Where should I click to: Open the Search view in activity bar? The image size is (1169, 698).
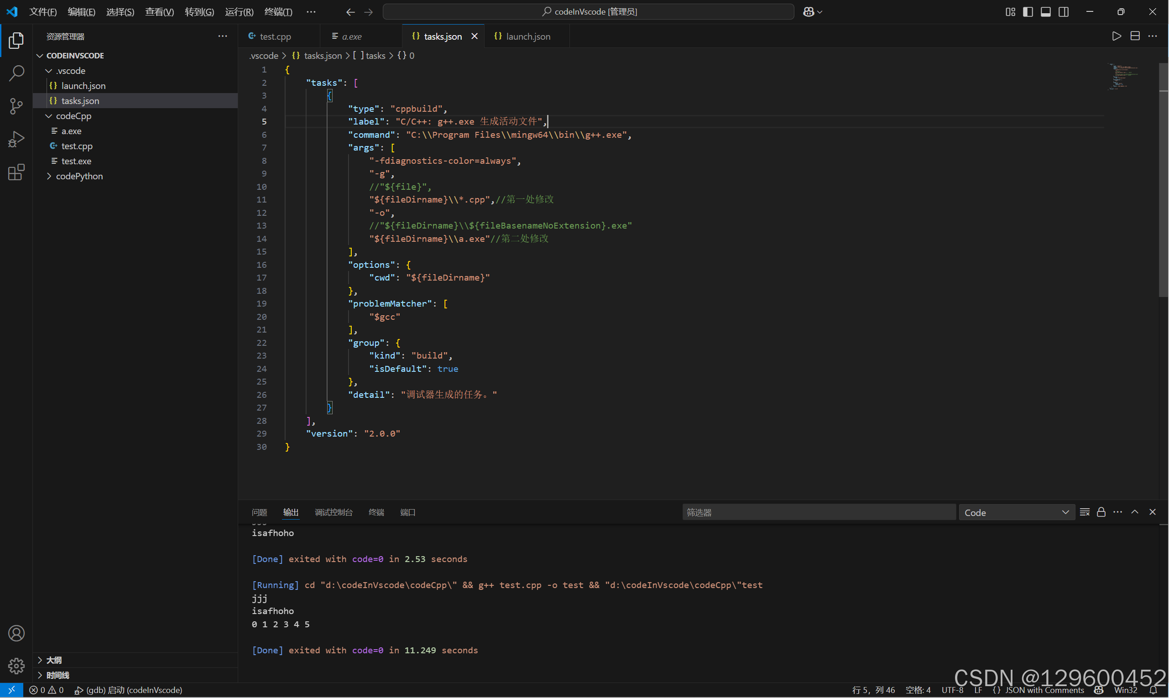[x=16, y=73]
